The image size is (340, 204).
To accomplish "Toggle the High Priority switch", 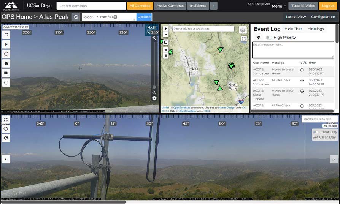I will [x=269, y=38].
